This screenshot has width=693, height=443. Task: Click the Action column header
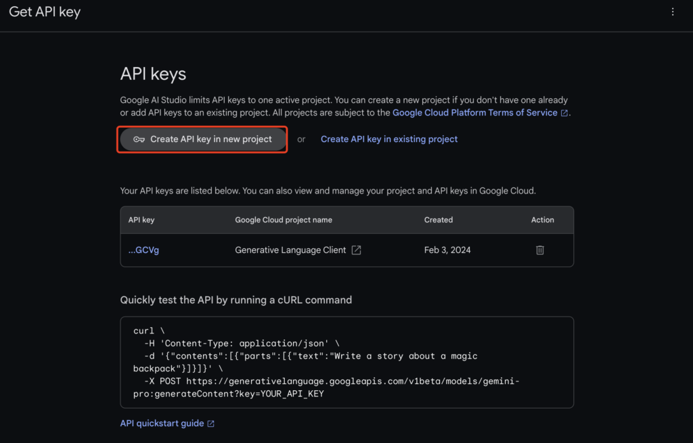542,220
